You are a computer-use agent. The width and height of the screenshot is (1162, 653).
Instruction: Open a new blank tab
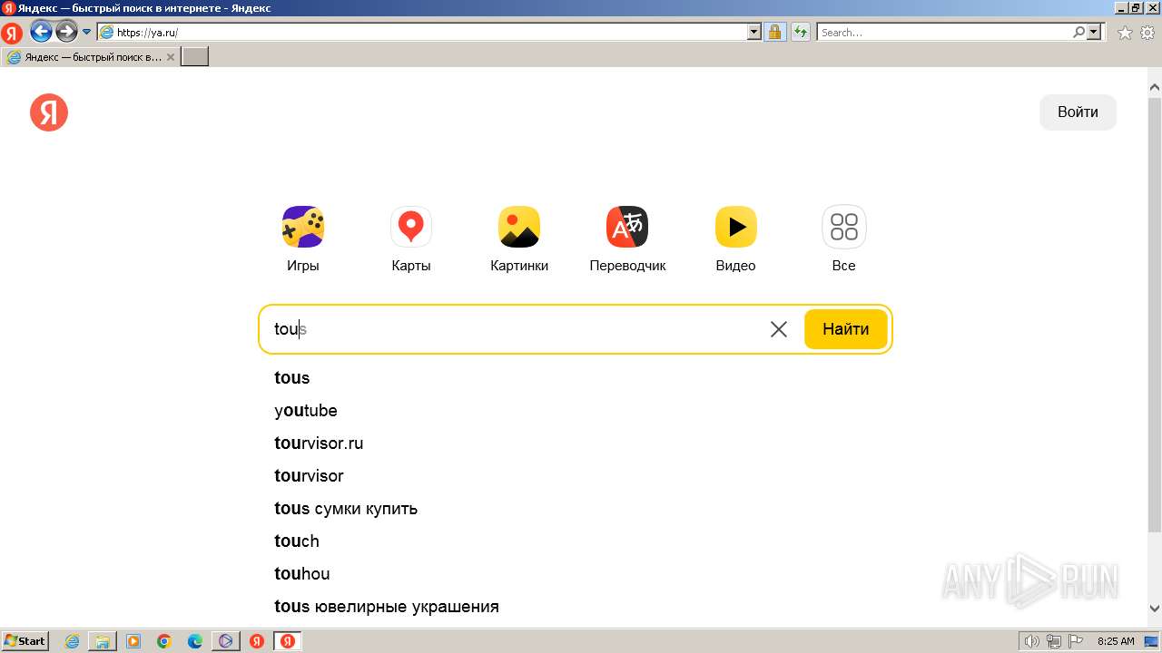pyautogui.click(x=195, y=57)
